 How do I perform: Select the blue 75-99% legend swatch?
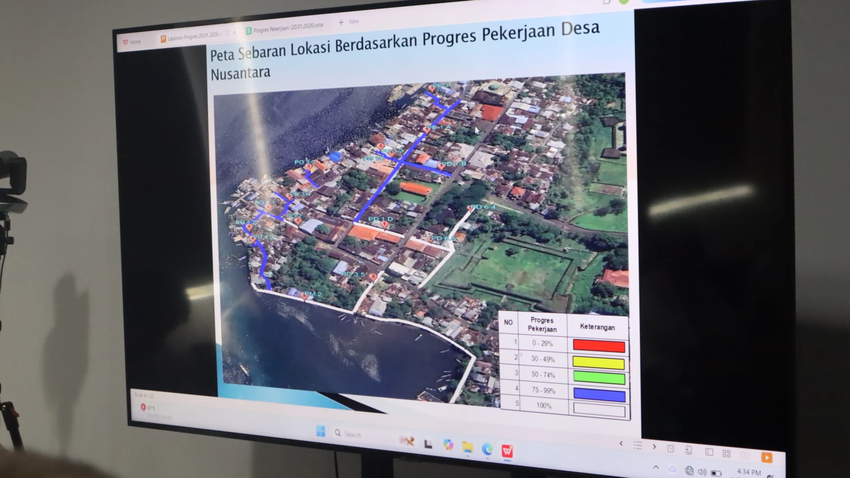click(599, 394)
